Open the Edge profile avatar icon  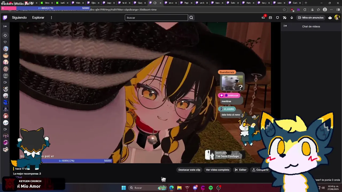click(325, 10)
